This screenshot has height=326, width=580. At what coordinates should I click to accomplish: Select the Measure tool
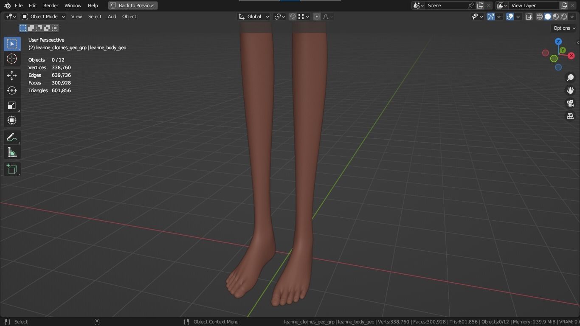pyautogui.click(x=12, y=152)
